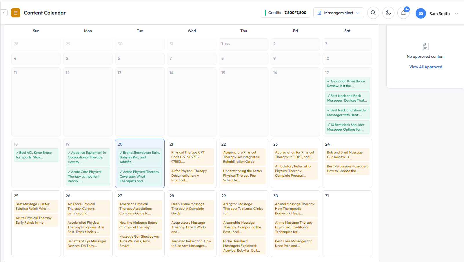Open View All Approved link
Screen dimensions: 464x262
425,67
